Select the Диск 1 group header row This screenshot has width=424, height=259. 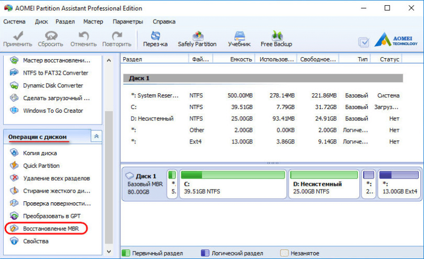pyautogui.click(x=263, y=78)
